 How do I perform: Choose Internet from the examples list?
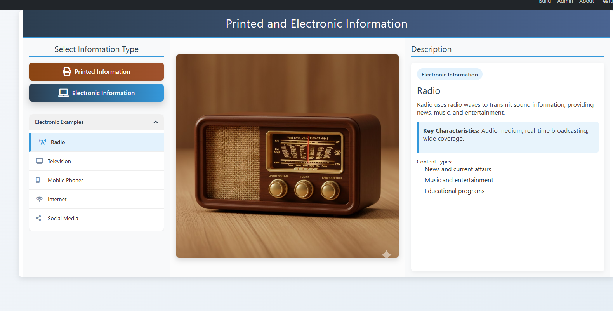[x=96, y=199]
